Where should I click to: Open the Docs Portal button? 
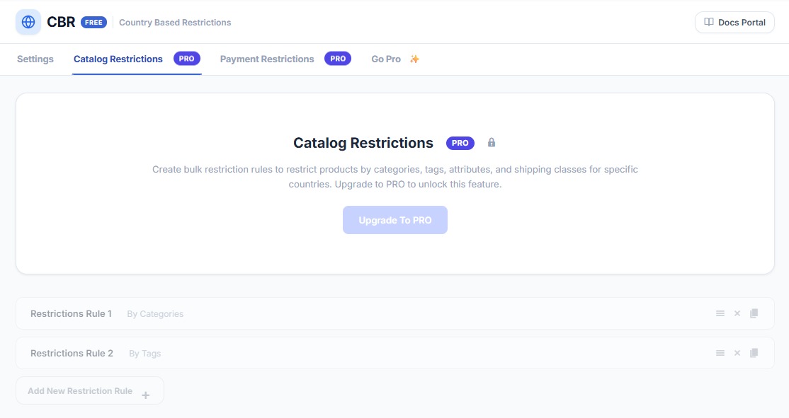734,22
